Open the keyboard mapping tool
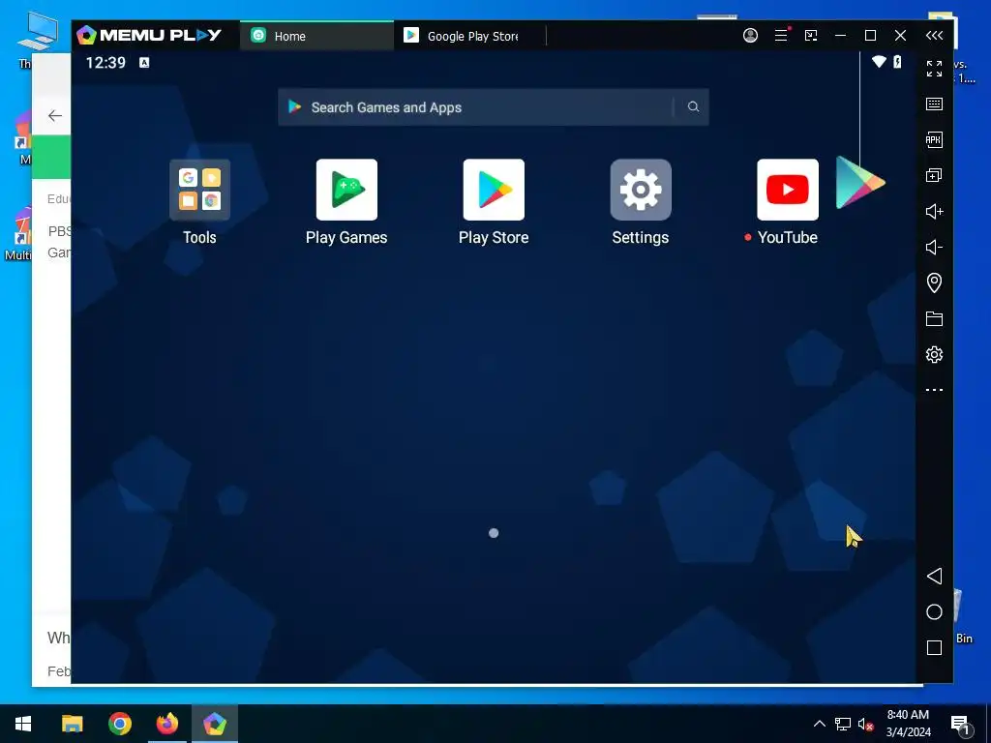This screenshot has width=991, height=743. [934, 104]
